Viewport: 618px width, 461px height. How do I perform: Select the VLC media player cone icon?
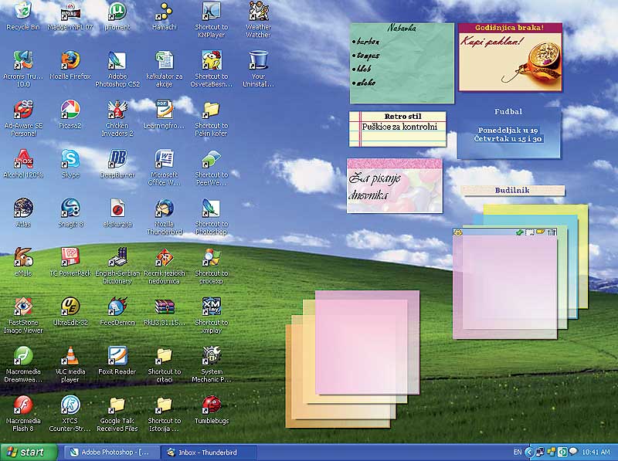70,355
